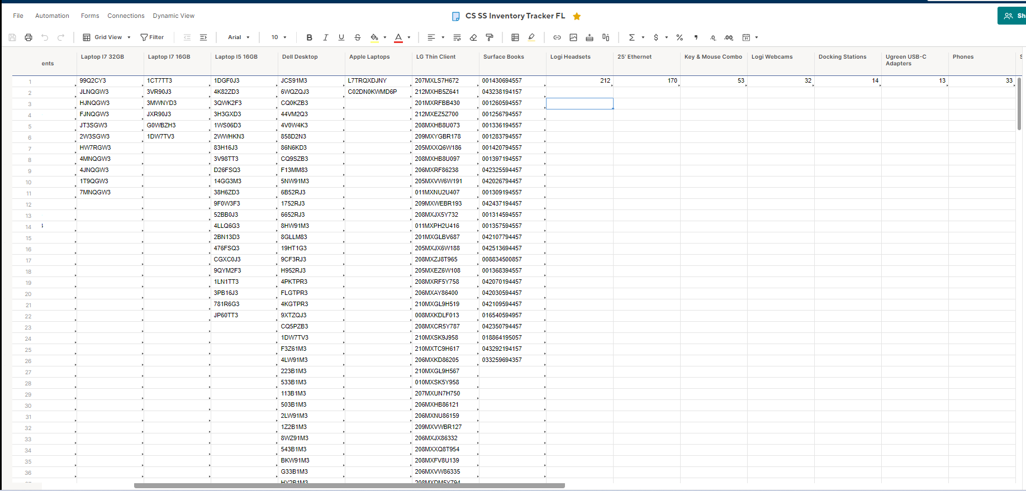
Task: Select row number 14
Action: coord(28,227)
